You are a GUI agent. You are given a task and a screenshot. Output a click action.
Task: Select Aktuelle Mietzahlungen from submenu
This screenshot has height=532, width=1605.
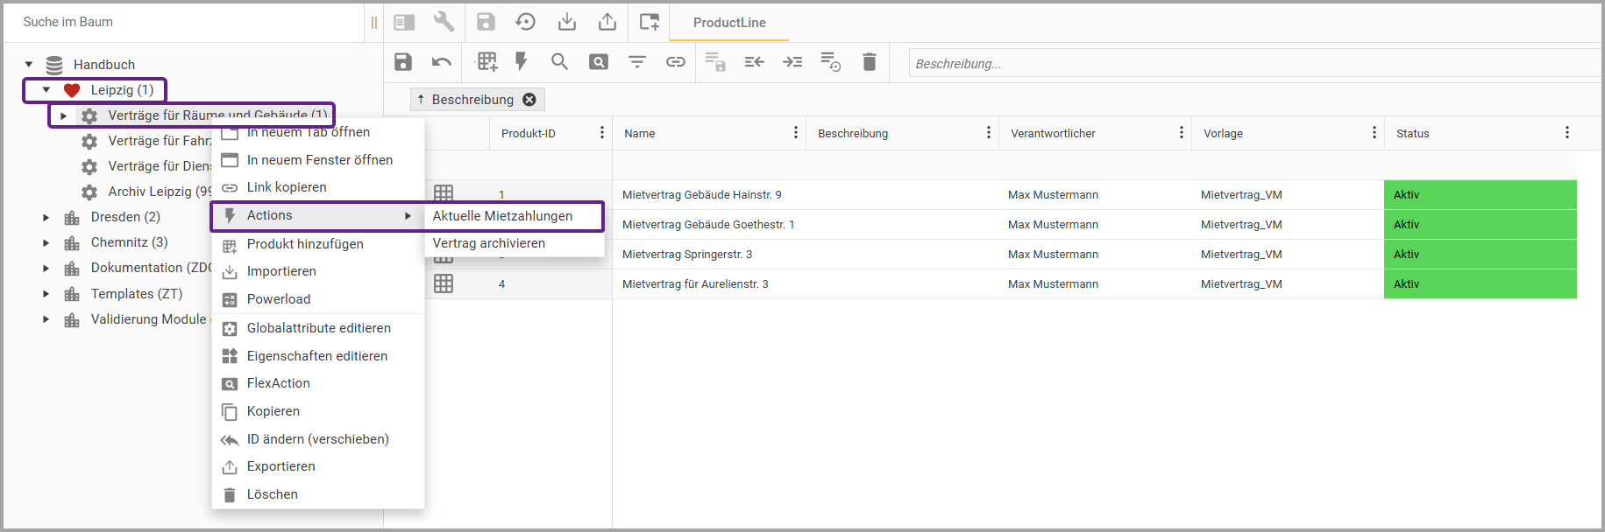[502, 216]
